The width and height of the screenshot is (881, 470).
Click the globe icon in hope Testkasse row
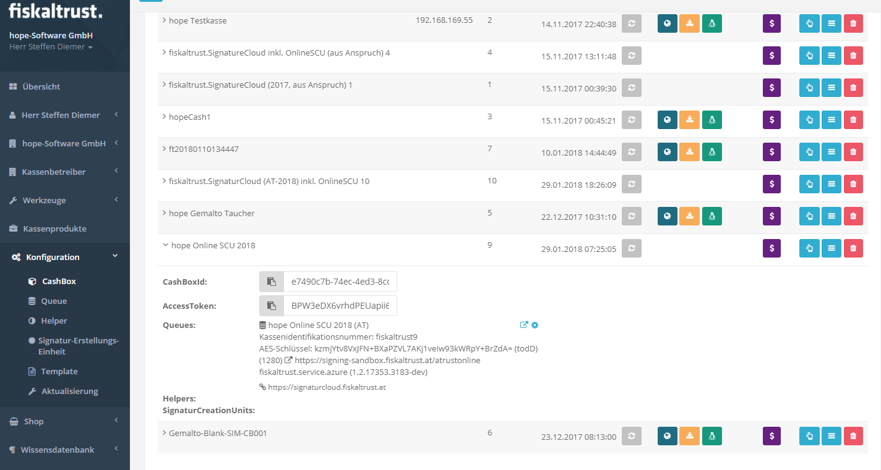(668, 23)
